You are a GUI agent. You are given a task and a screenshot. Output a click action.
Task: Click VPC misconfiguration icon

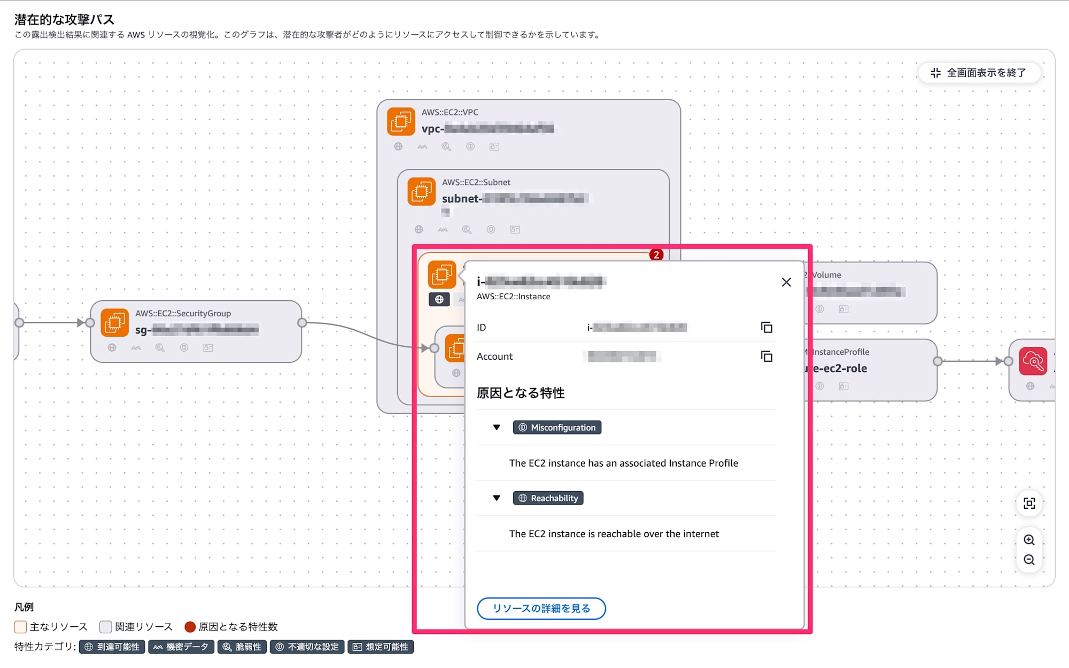470,146
